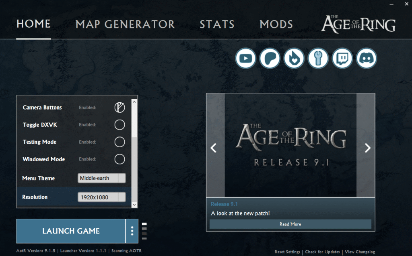
Task: Enable Testing Mode option
Action: [x=119, y=142]
